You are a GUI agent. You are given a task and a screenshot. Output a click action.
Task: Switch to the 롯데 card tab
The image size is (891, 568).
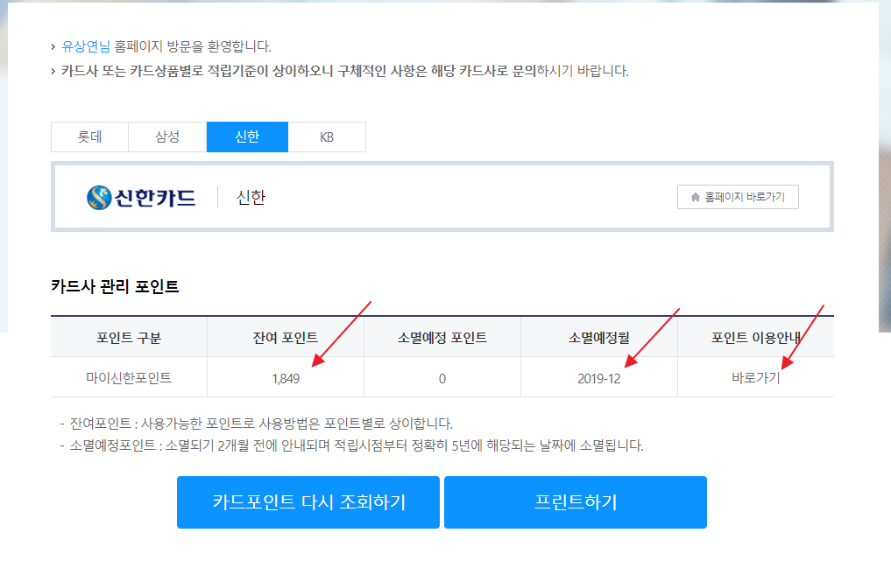89,137
